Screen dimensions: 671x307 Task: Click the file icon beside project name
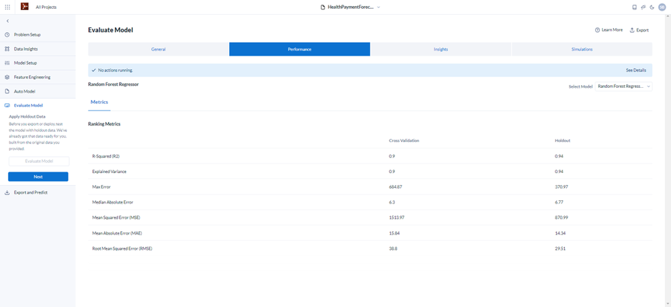323,7
